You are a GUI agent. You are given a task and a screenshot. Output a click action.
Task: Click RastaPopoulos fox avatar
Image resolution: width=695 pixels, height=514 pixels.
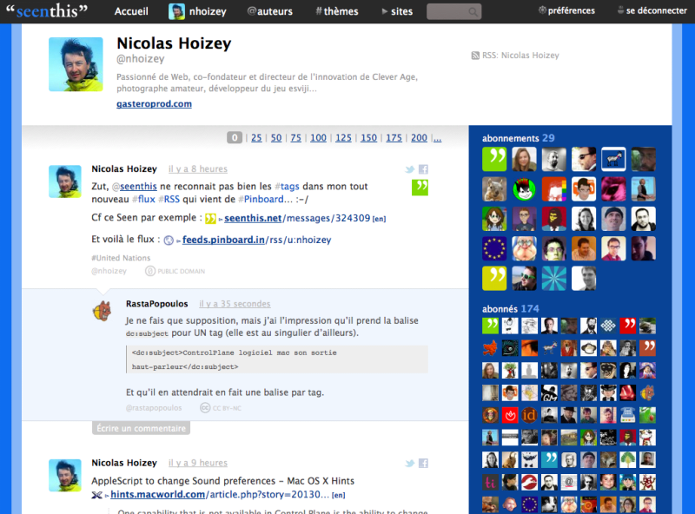pos(102,311)
